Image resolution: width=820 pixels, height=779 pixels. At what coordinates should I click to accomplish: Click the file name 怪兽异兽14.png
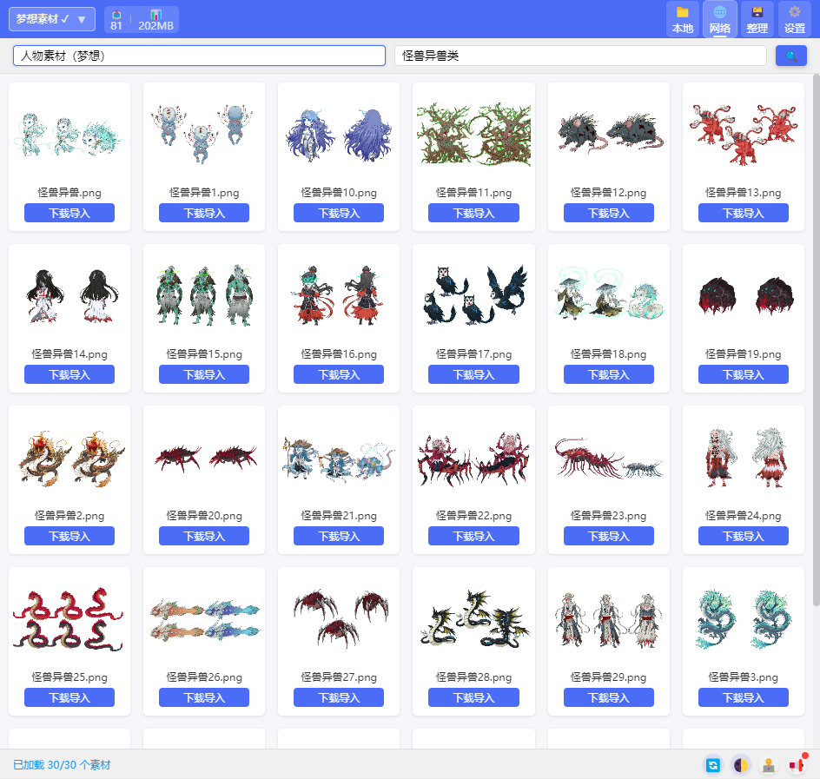click(x=69, y=354)
